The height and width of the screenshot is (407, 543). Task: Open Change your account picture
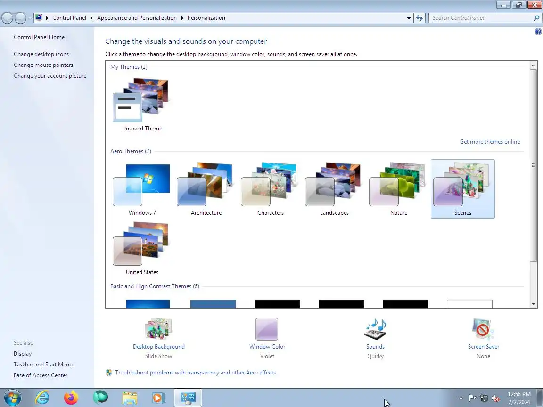(50, 76)
